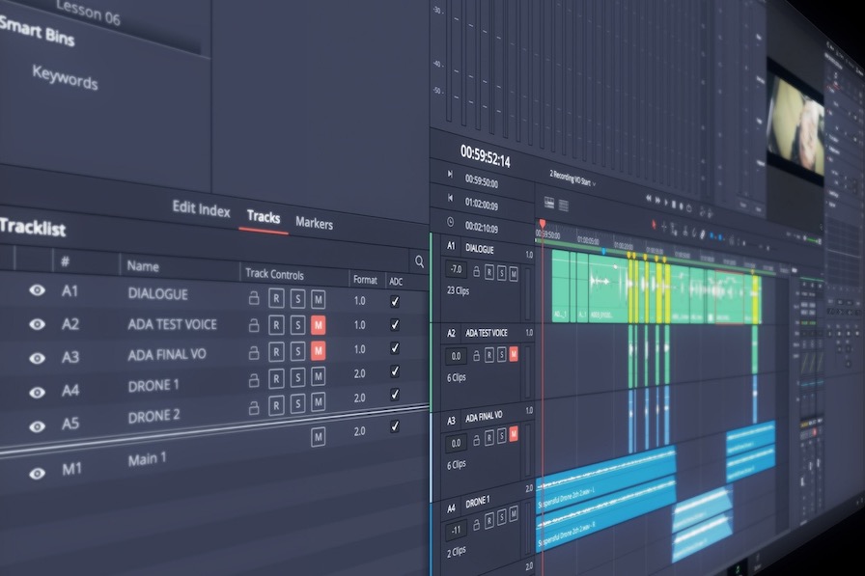Mute the A4 DRONE 1 timeline header track

[514, 514]
